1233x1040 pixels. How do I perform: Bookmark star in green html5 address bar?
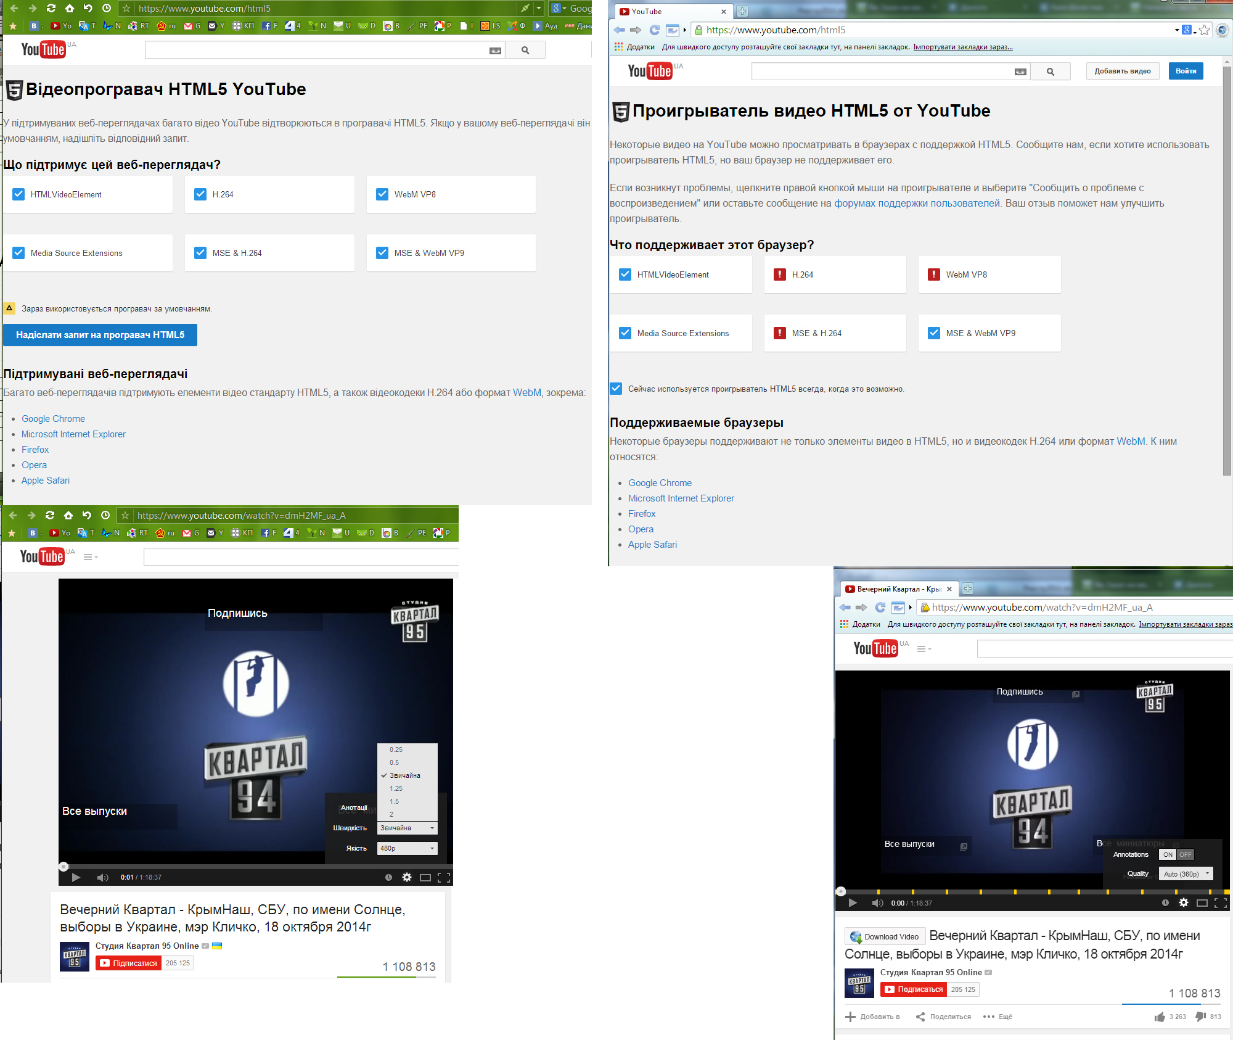(x=126, y=8)
